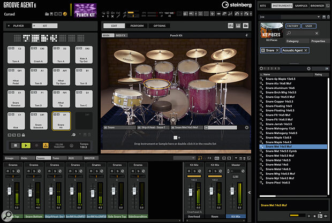This screenshot has width=332, height=223.
Task: Select the Snare Hit pad D1
Action: 61,121
